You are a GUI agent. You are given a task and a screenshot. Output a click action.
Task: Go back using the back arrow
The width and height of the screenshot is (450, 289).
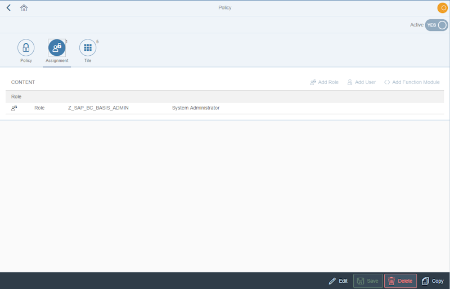pyautogui.click(x=8, y=8)
